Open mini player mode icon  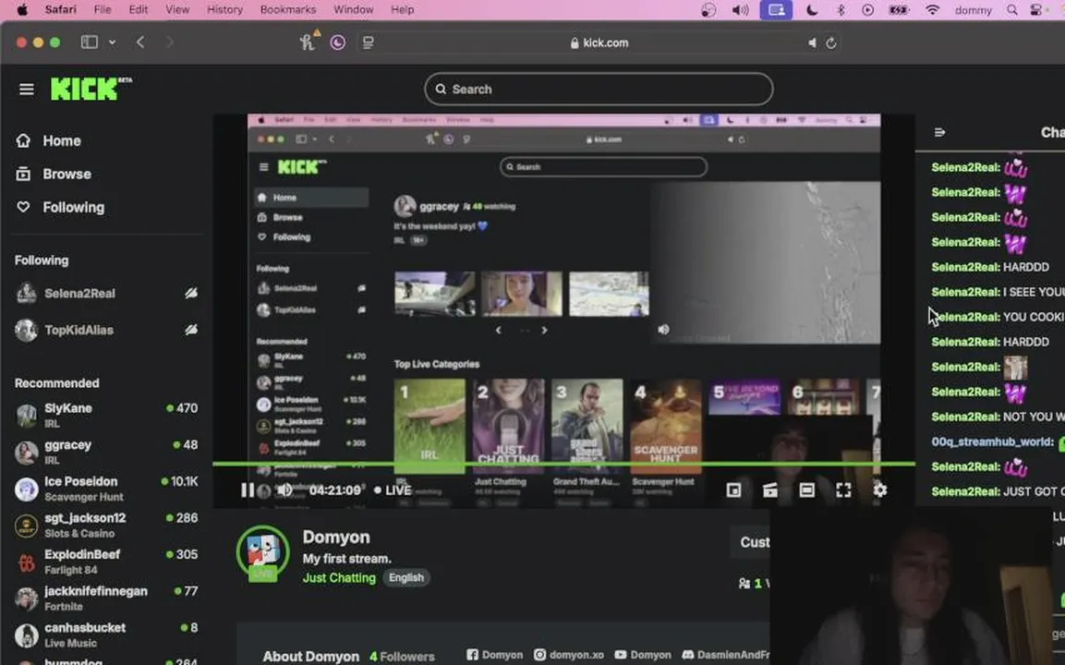coord(733,490)
